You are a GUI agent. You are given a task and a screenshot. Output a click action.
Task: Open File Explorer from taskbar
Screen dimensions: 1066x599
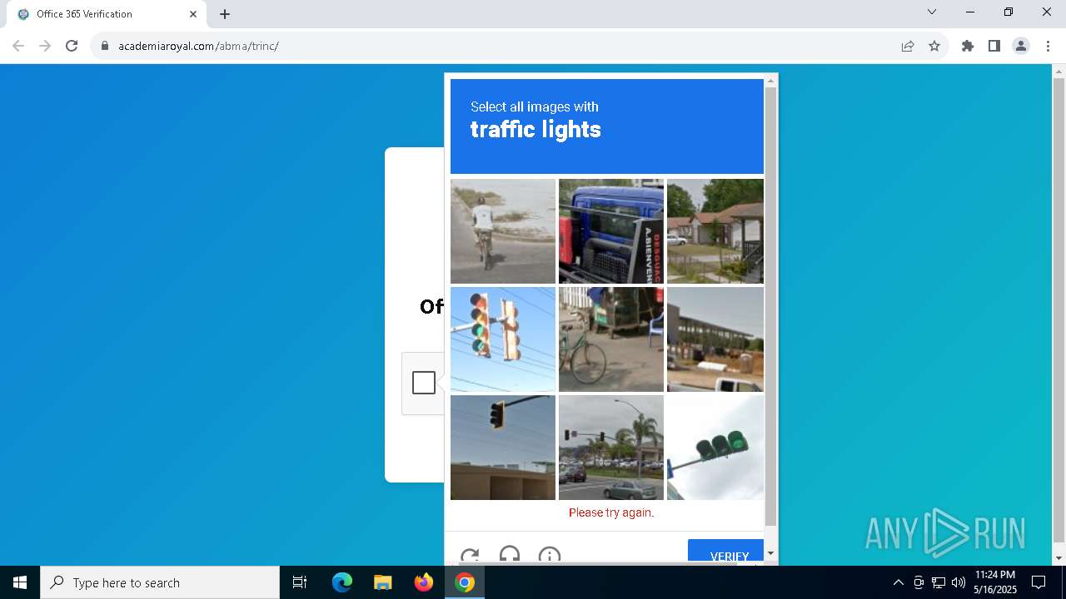click(x=382, y=582)
